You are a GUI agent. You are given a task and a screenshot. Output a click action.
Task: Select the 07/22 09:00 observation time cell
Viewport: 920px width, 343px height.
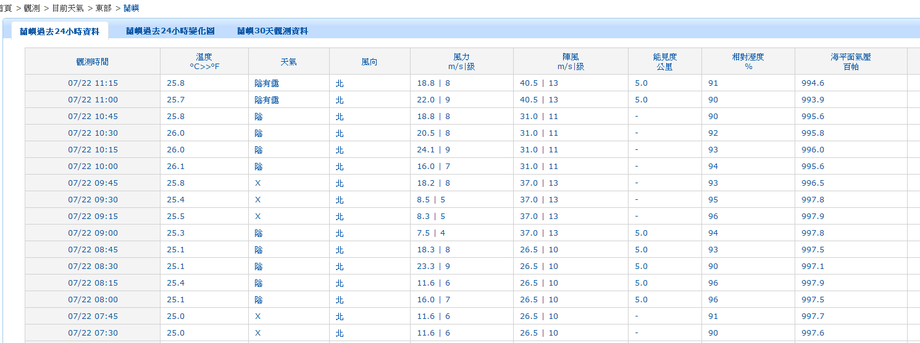pyautogui.click(x=93, y=233)
